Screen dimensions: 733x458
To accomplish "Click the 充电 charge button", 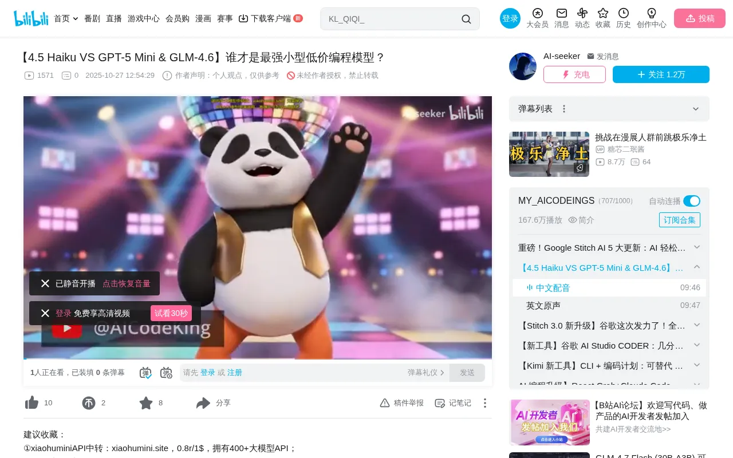I will point(574,74).
